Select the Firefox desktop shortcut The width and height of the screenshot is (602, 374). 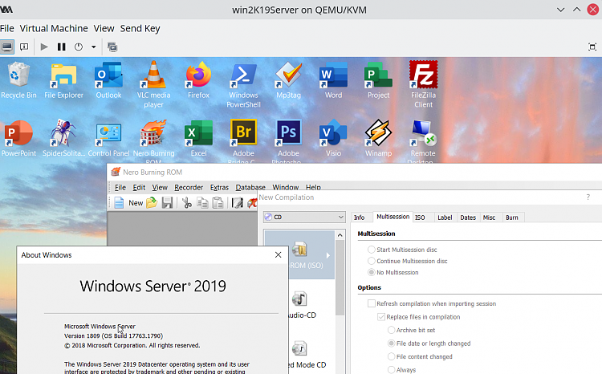(x=198, y=80)
